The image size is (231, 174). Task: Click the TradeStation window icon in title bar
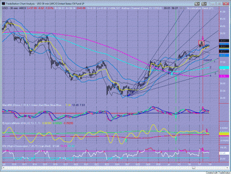pyautogui.click(x=3, y=3)
